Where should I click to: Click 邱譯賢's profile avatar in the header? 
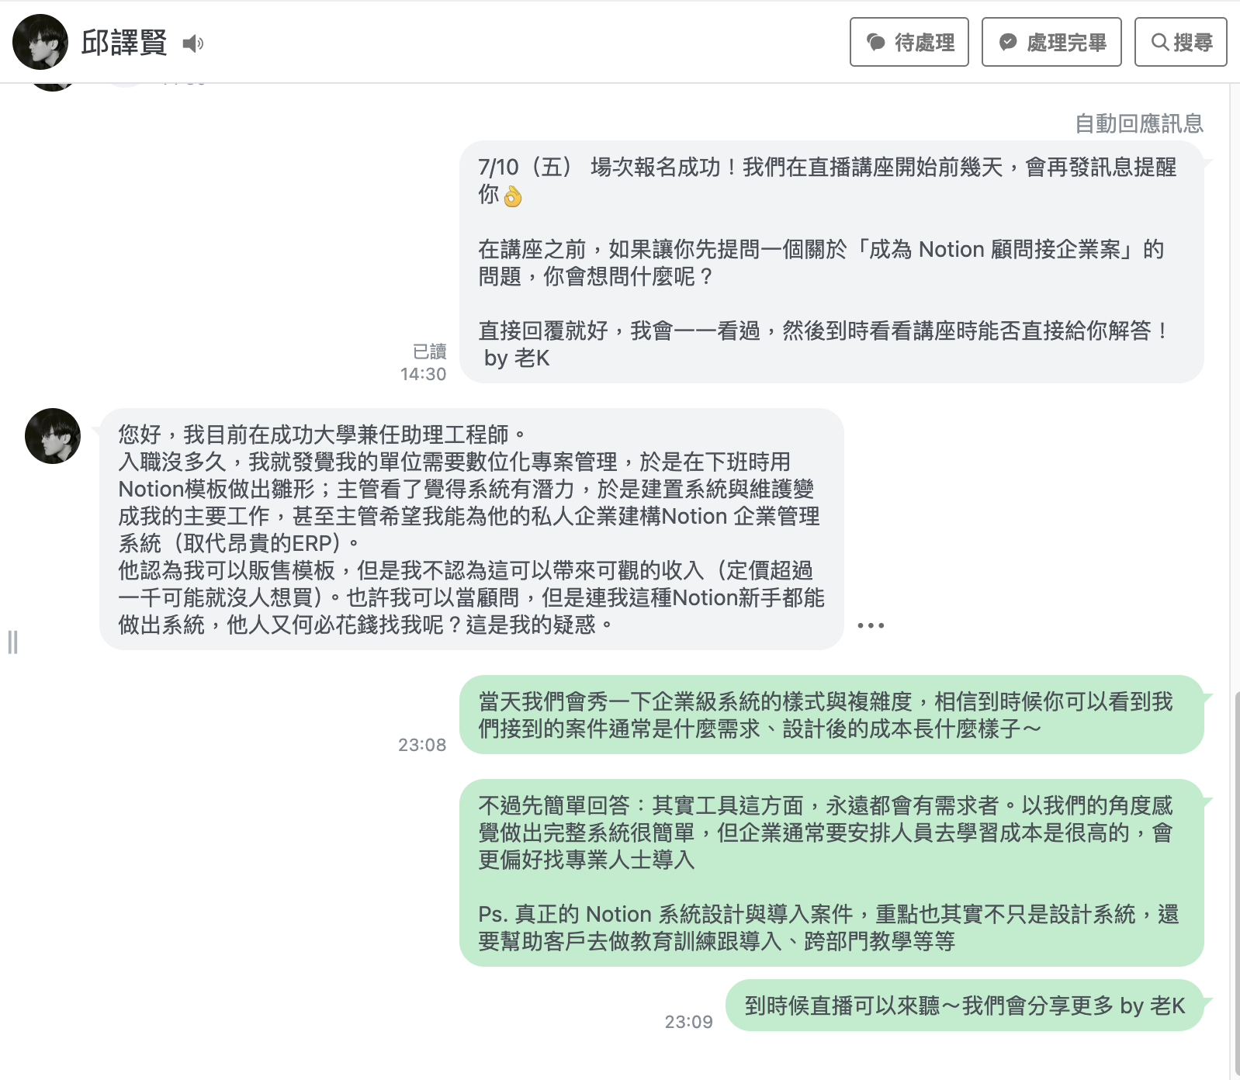(x=40, y=42)
